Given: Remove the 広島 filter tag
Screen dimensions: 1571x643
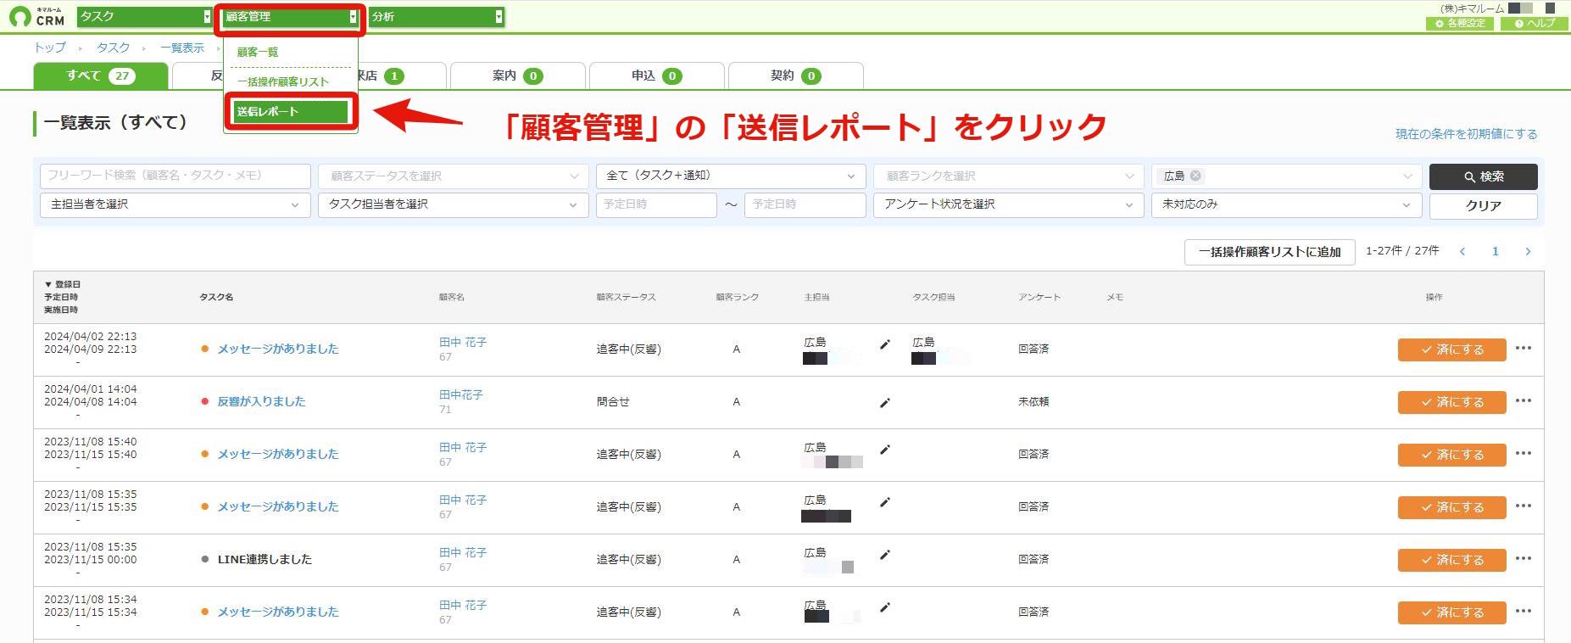Looking at the screenshot, I should pyautogui.click(x=1195, y=176).
